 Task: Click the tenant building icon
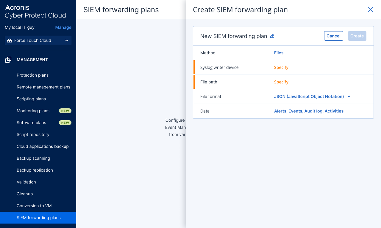pyautogui.click(x=10, y=40)
